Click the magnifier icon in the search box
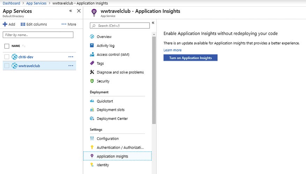Viewport: 306px width, 174px height. (94, 26)
